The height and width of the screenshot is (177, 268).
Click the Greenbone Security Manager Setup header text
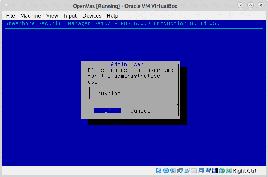pos(114,23)
